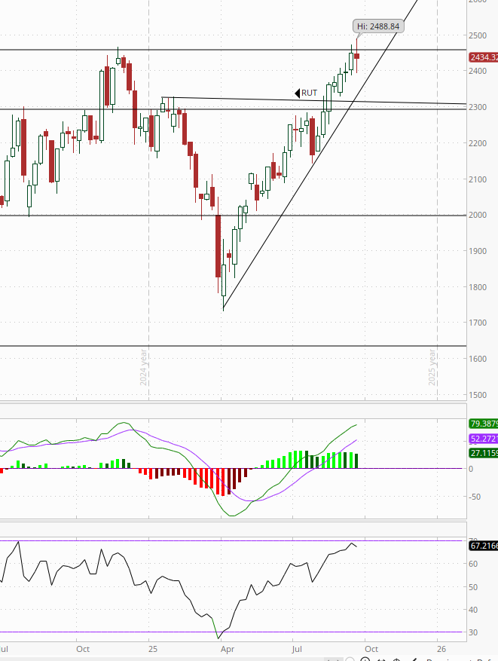Click the 2500 price axis label

(x=478, y=35)
